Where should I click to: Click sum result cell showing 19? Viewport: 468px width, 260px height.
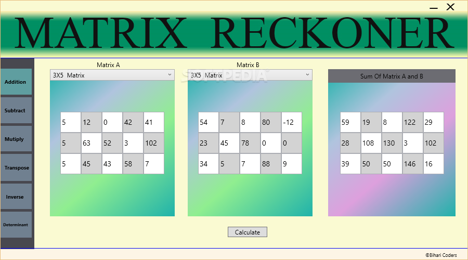(371, 122)
